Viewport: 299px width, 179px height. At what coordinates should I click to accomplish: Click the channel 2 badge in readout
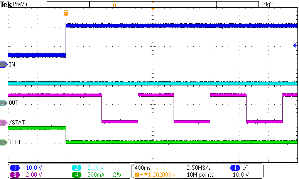pos(76,168)
